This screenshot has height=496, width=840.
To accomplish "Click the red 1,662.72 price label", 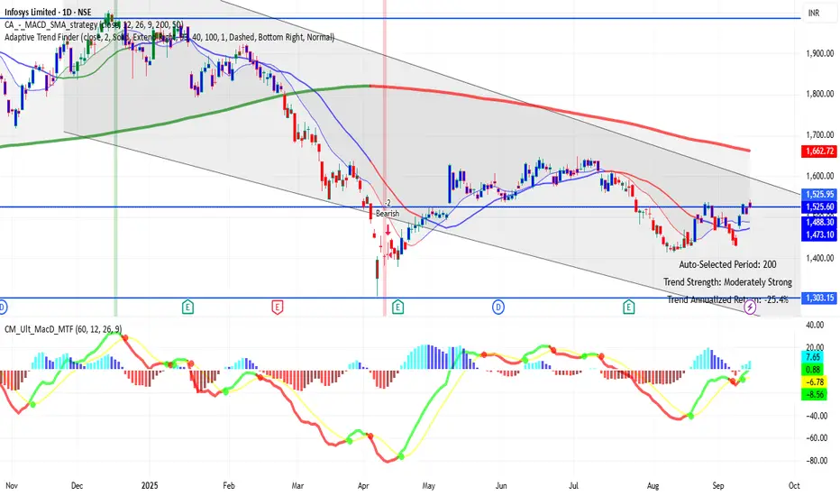I will (819, 152).
